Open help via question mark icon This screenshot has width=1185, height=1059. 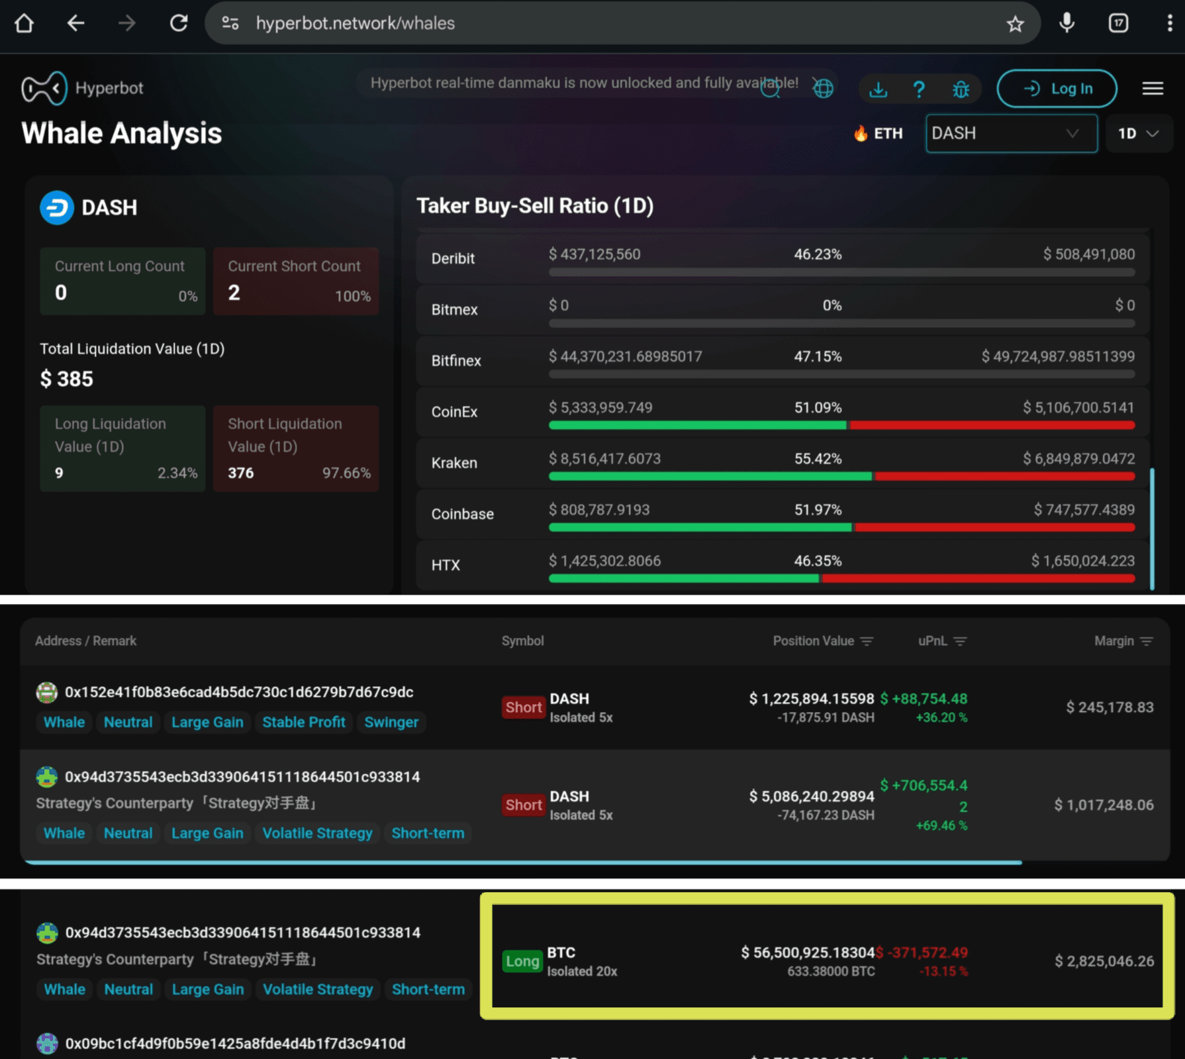(918, 89)
